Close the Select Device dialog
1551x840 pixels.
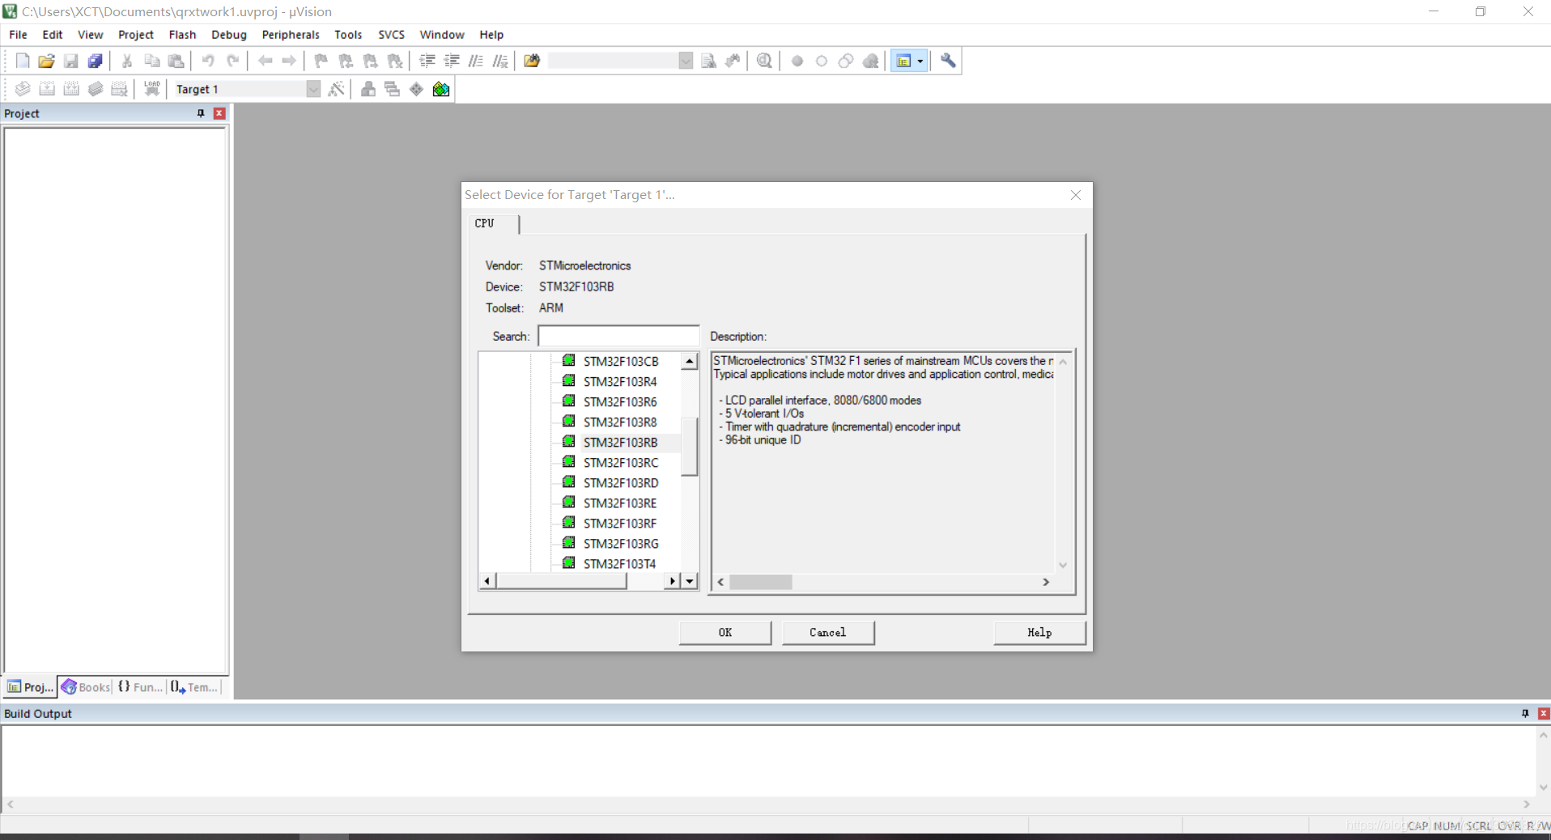click(x=1076, y=195)
